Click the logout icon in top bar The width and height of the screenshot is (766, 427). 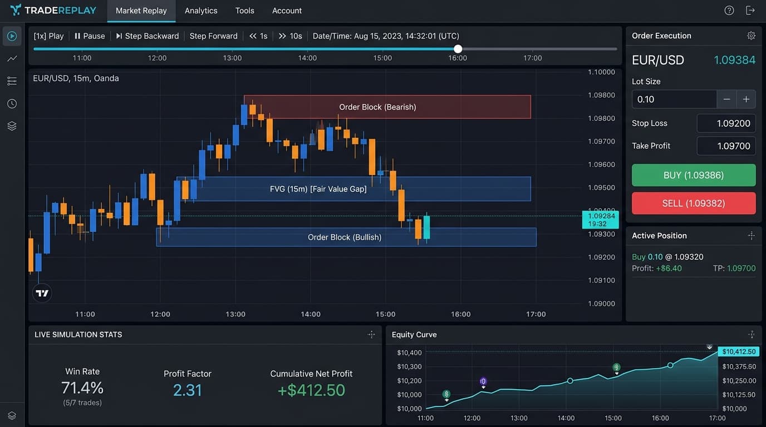pos(750,11)
